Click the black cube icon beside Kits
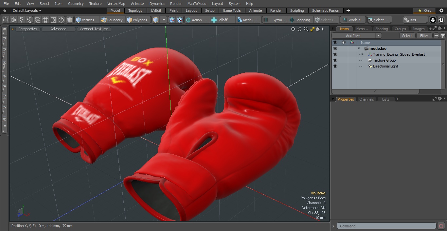This screenshot has width=447, height=231. [x=433, y=20]
